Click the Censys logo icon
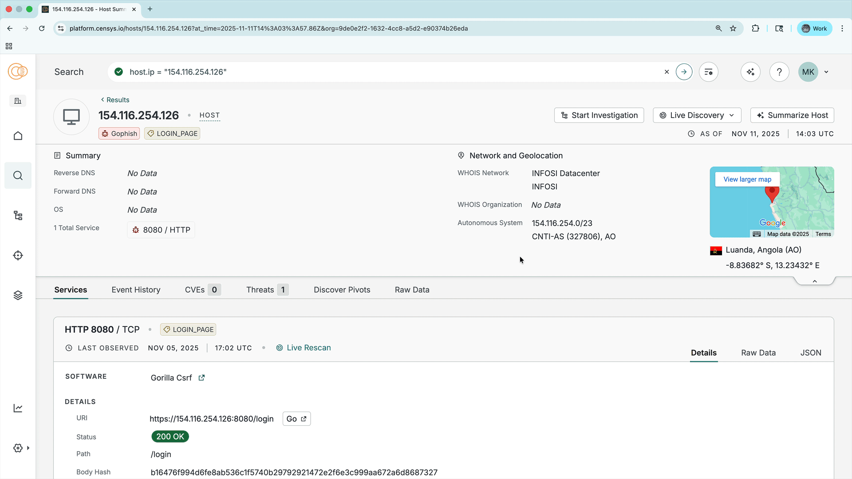Image resolution: width=852 pixels, height=479 pixels. tap(18, 71)
